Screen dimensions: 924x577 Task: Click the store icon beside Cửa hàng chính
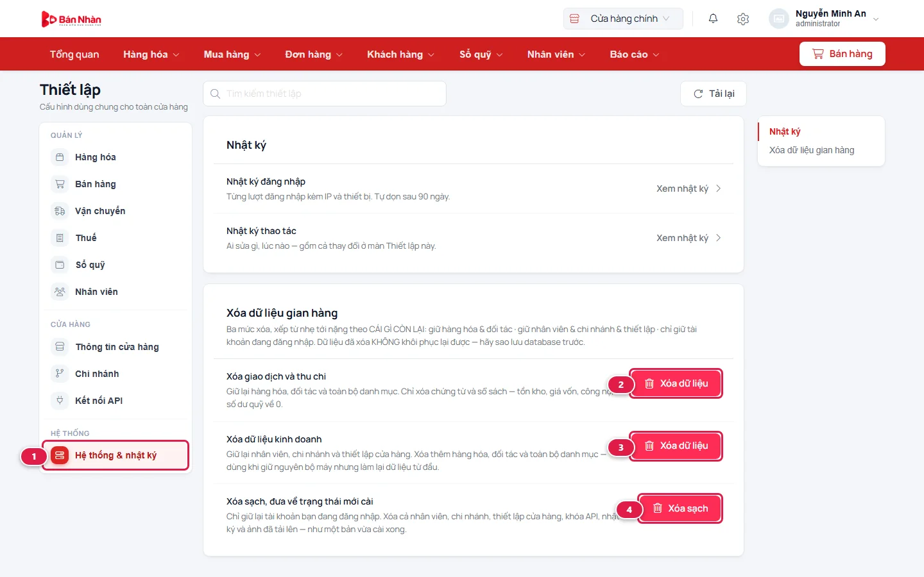click(574, 19)
